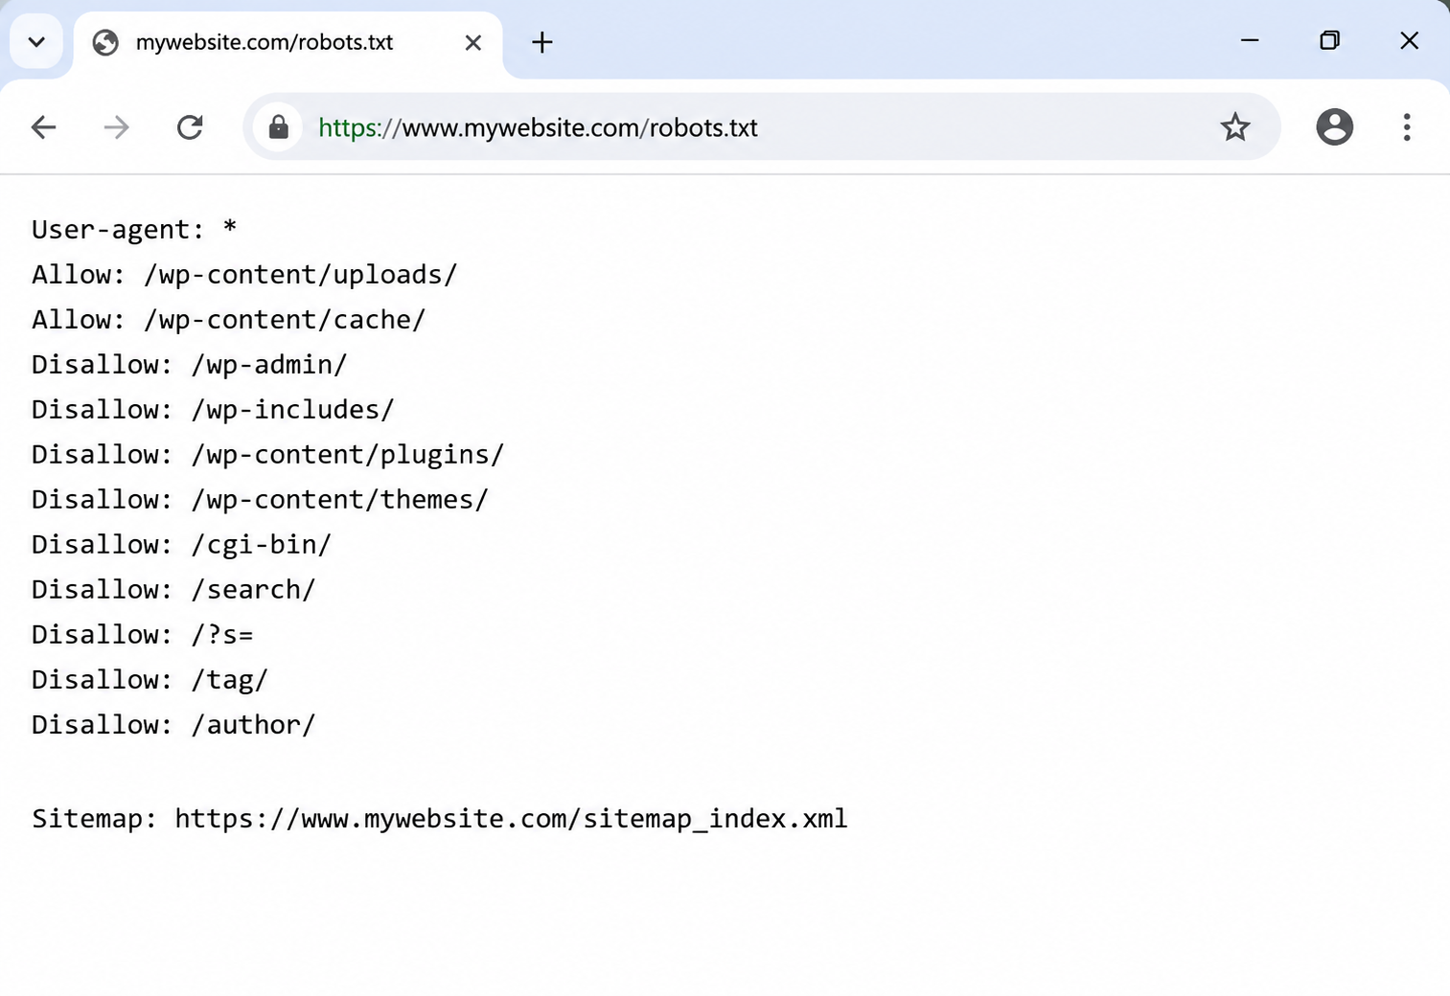
Task: Click 'Disallow: /?s=' line
Action: pos(143,635)
